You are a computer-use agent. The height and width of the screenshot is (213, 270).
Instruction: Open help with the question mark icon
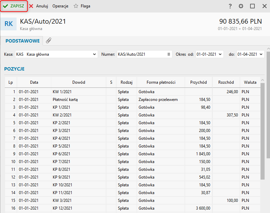click(230, 6)
